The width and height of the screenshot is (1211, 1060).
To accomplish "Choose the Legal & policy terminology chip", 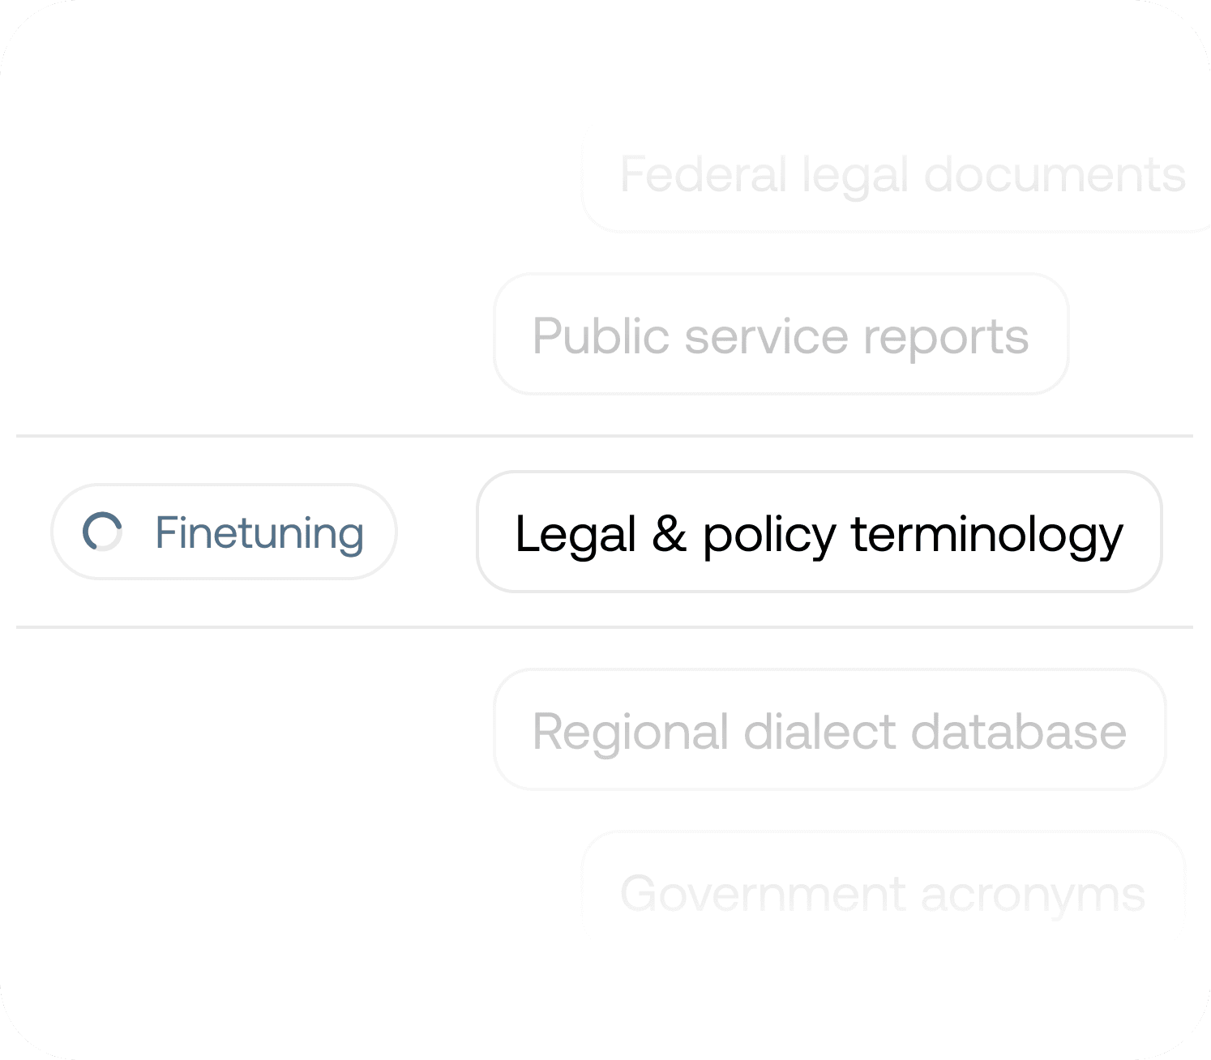I will [819, 532].
